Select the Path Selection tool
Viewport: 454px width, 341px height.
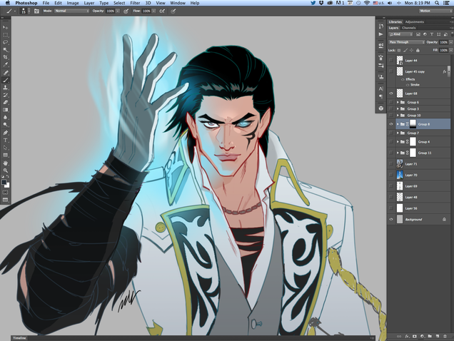pyautogui.click(x=5, y=148)
